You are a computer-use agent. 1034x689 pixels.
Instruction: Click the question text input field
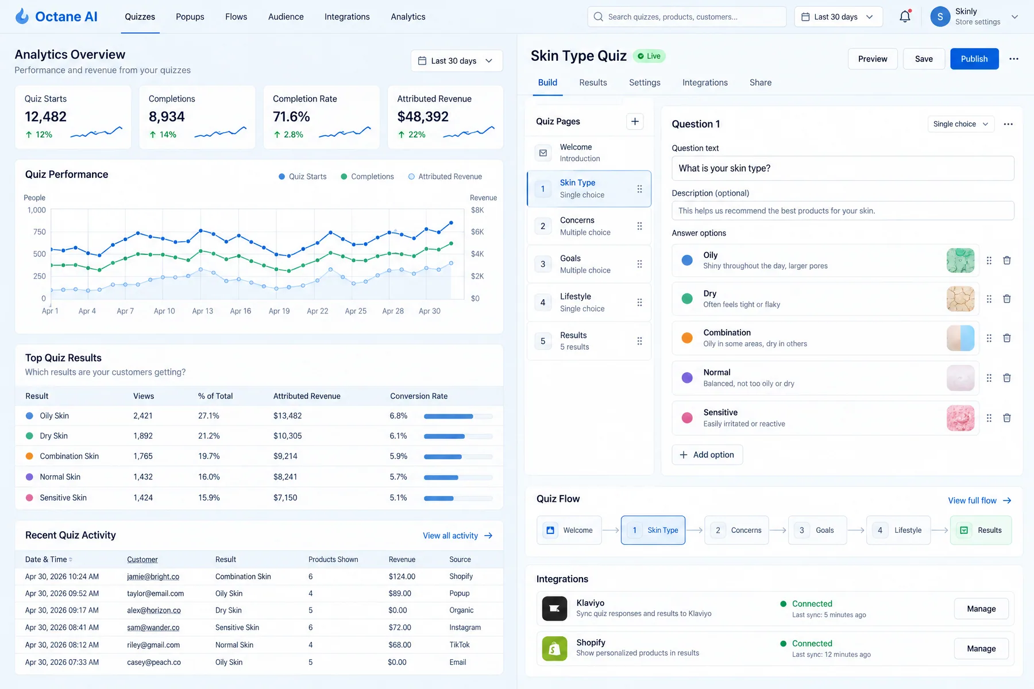pyautogui.click(x=843, y=168)
